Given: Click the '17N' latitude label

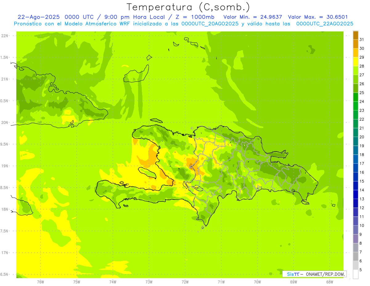Looking at the screenshot, I should [5, 253].
